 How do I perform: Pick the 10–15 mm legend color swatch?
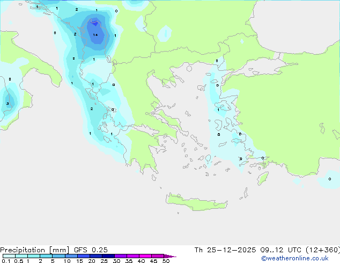coord(71,256)
